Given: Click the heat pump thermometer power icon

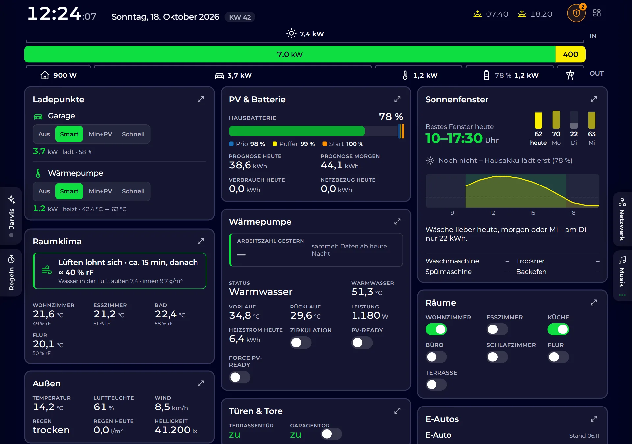Looking at the screenshot, I should pyautogui.click(x=405, y=75).
